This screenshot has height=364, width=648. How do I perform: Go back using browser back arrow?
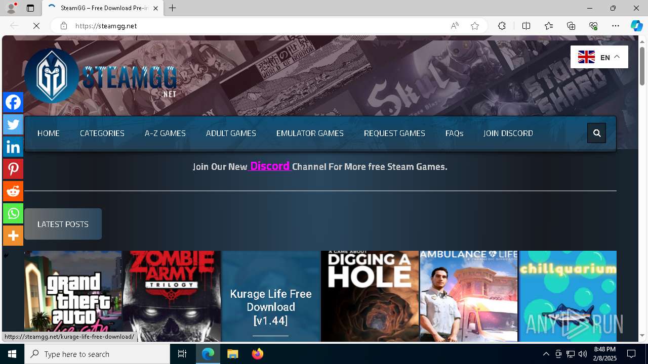click(14, 26)
